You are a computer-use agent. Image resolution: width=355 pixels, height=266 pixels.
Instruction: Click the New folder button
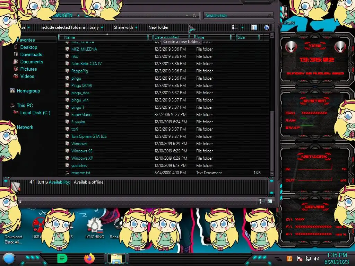[x=158, y=27]
